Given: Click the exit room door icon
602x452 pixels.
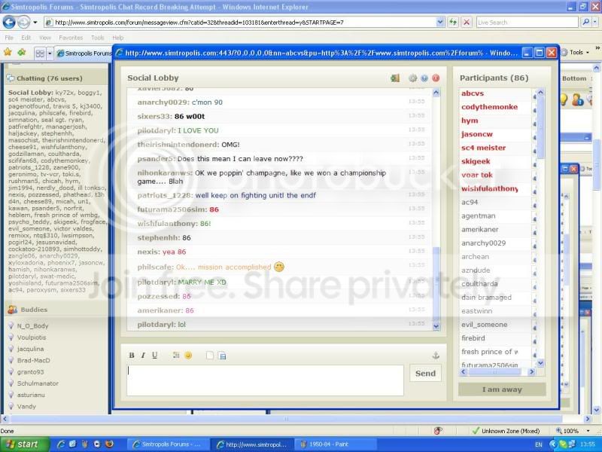Looking at the screenshot, I should (395, 78).
